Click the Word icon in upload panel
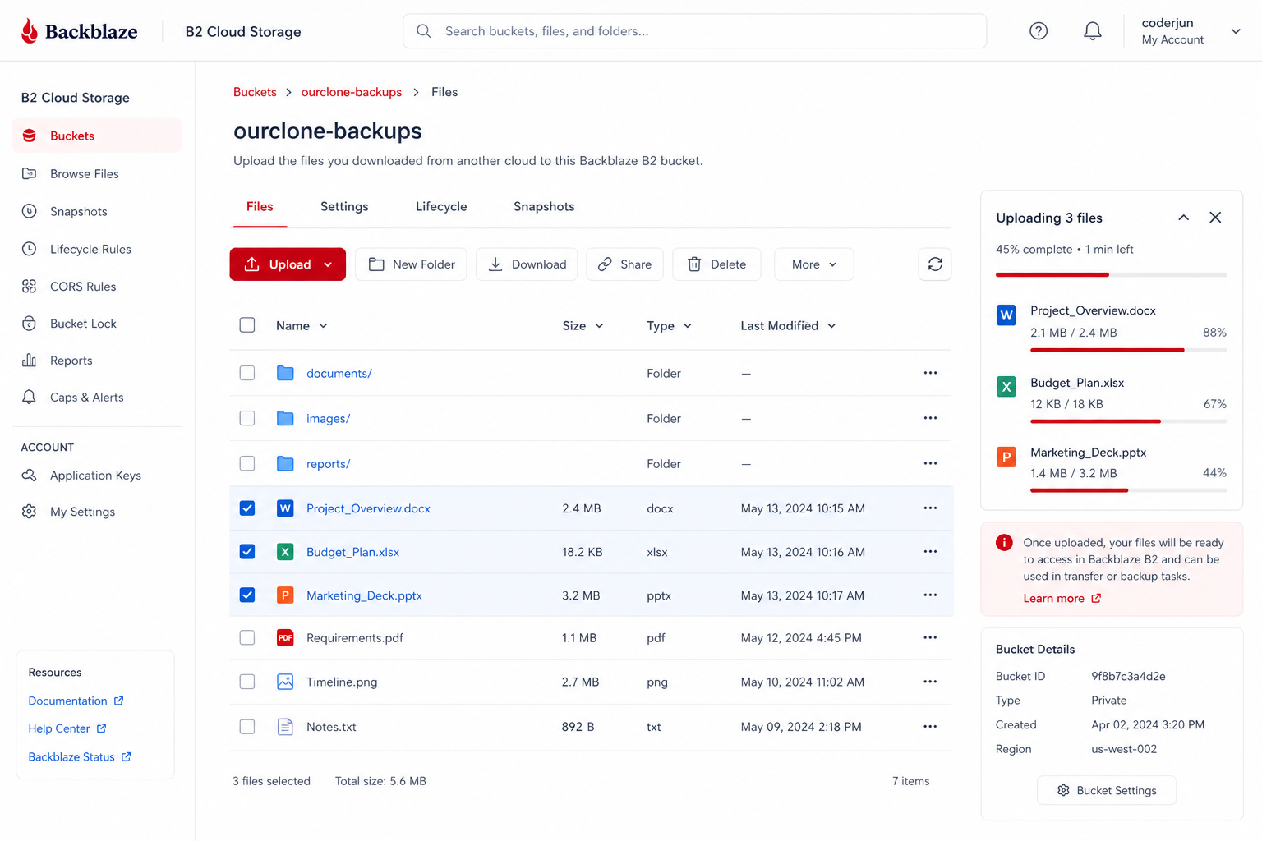1262x841 pixels. point(1006,315)
